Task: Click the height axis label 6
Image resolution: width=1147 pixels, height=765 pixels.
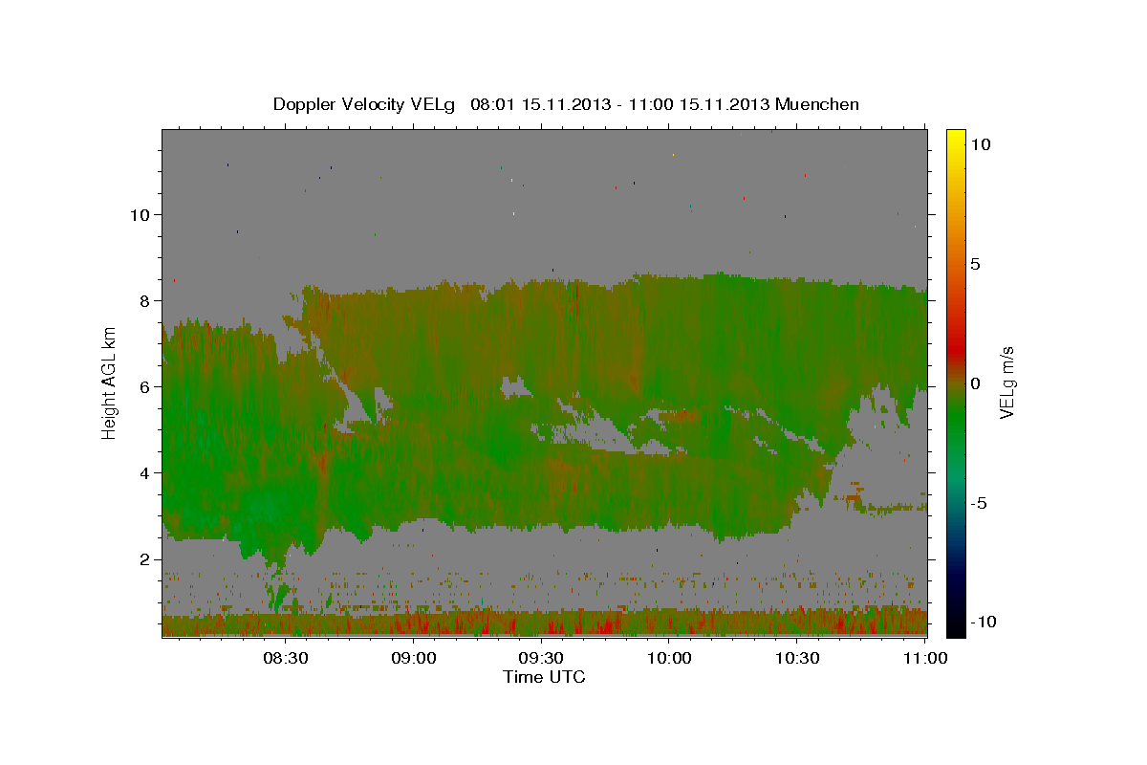Action: pyautogui.click(x=144, y=386)
